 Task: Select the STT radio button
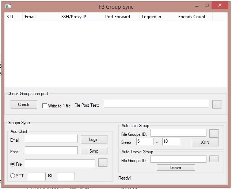click(x=13, y=176)
